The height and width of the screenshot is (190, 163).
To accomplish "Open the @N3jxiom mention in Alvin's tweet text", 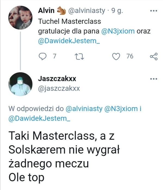I will [x=118, y=31].
